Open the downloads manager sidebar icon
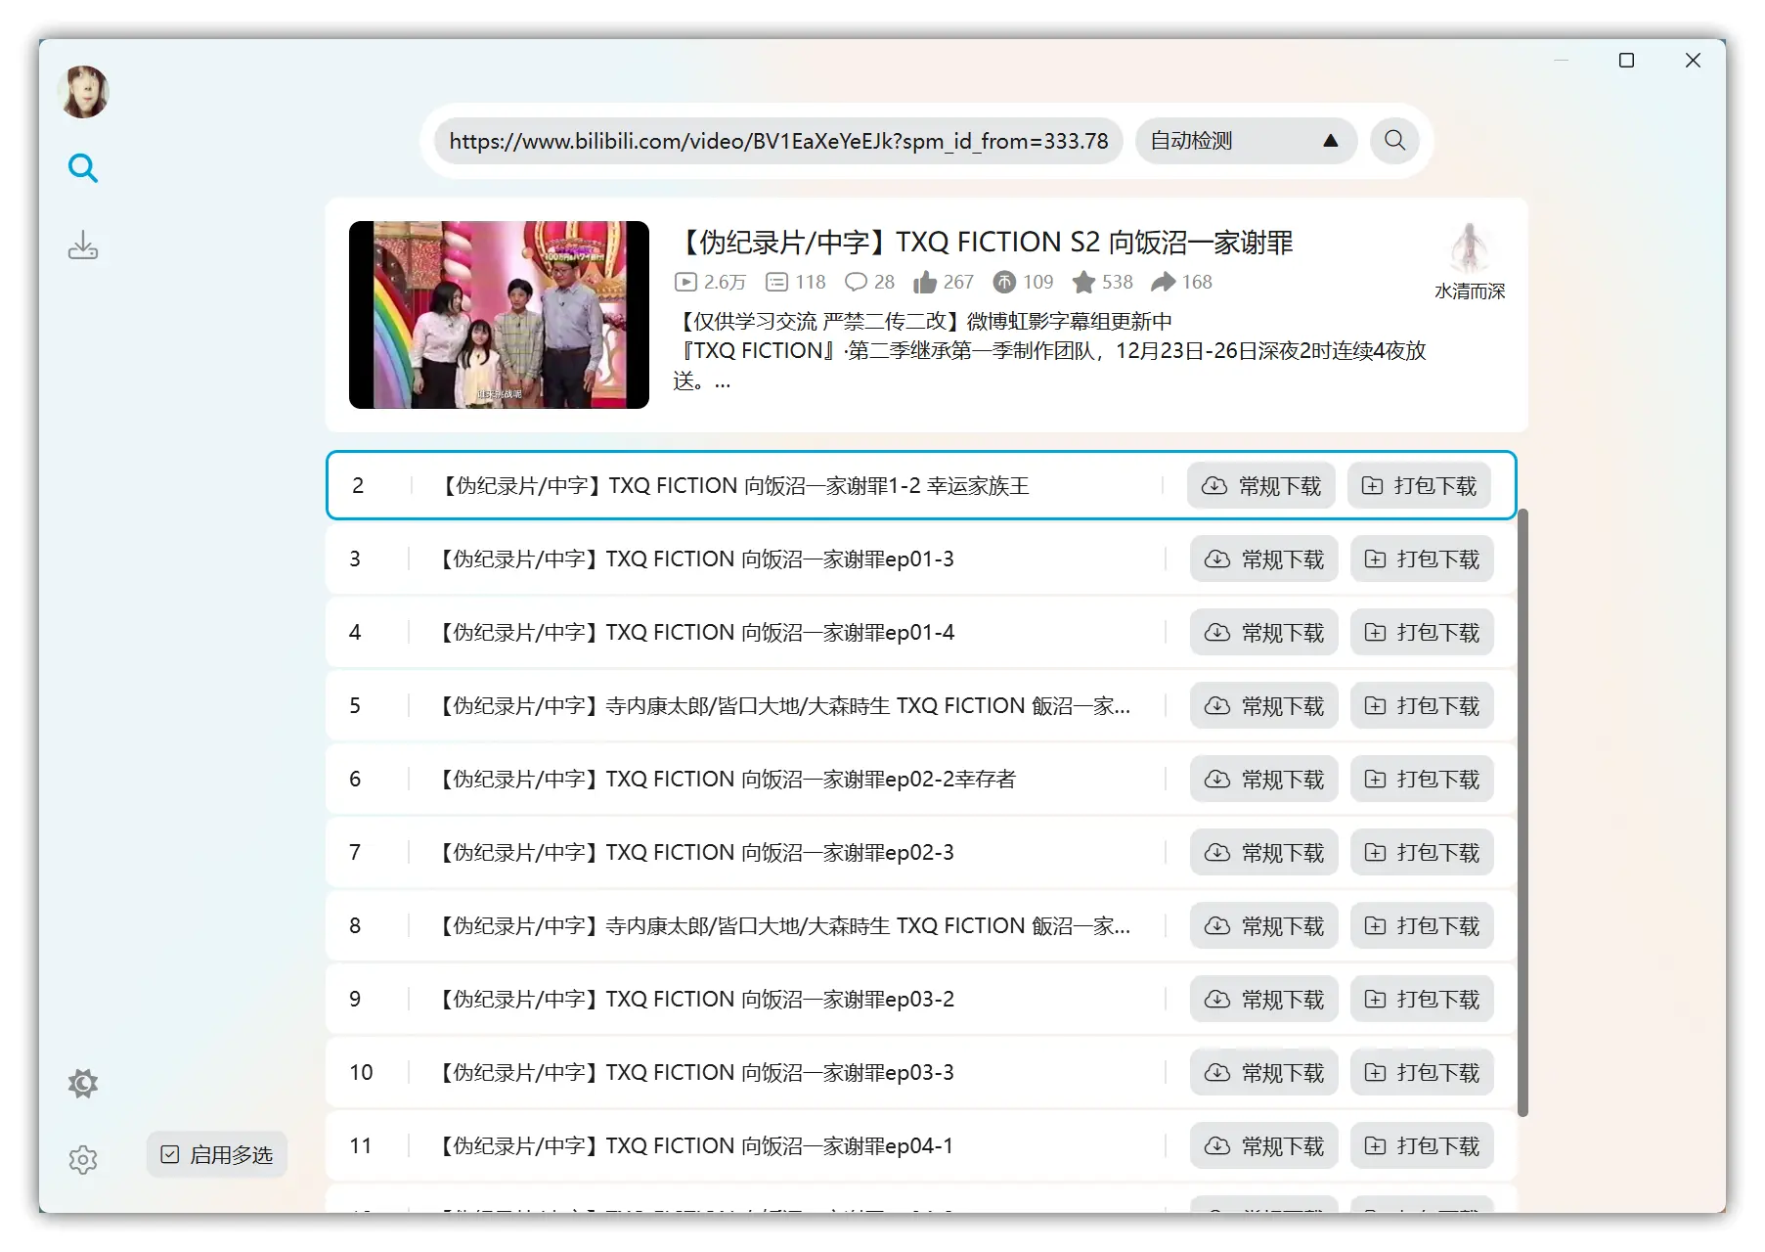The image size is (1765, 1252). pos(83,246)
